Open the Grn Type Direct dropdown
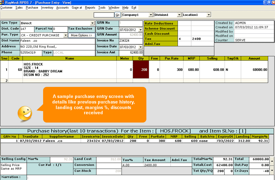275x180 pixels. click(92, 23)
